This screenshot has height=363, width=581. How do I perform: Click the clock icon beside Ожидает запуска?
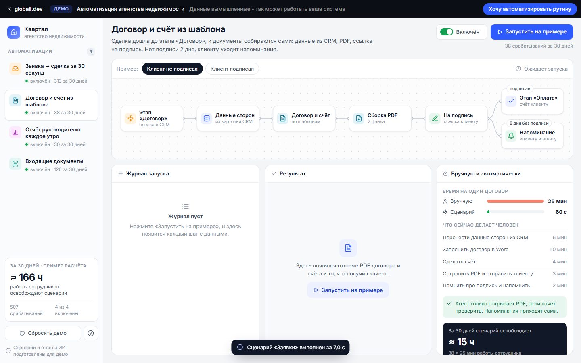[x=518, y=69]
